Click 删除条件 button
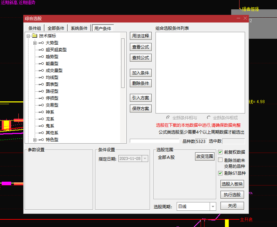This screenshot has height=227, width=277. point(141,83)
